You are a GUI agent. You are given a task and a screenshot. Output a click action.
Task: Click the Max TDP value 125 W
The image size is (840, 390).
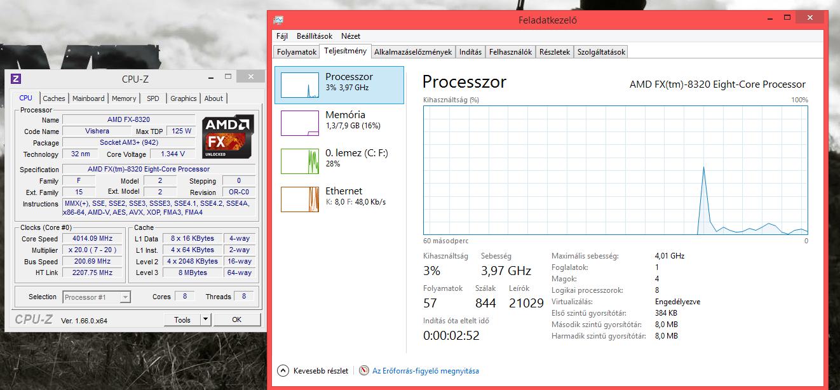click(x=181, y=131)
